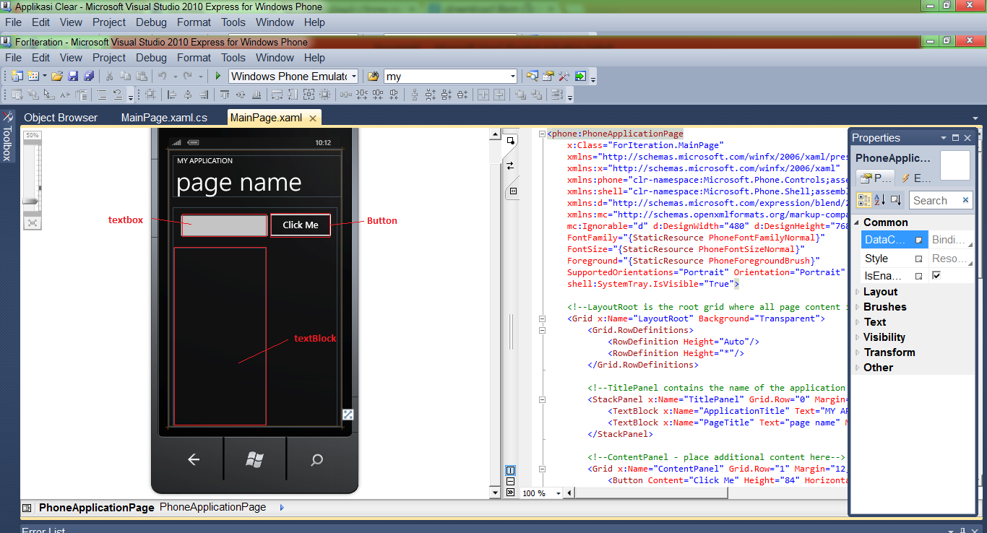Open the Windows Phone Emulator target dropdown
This screenshot has height=533, width=987.
tap(354, 76)
